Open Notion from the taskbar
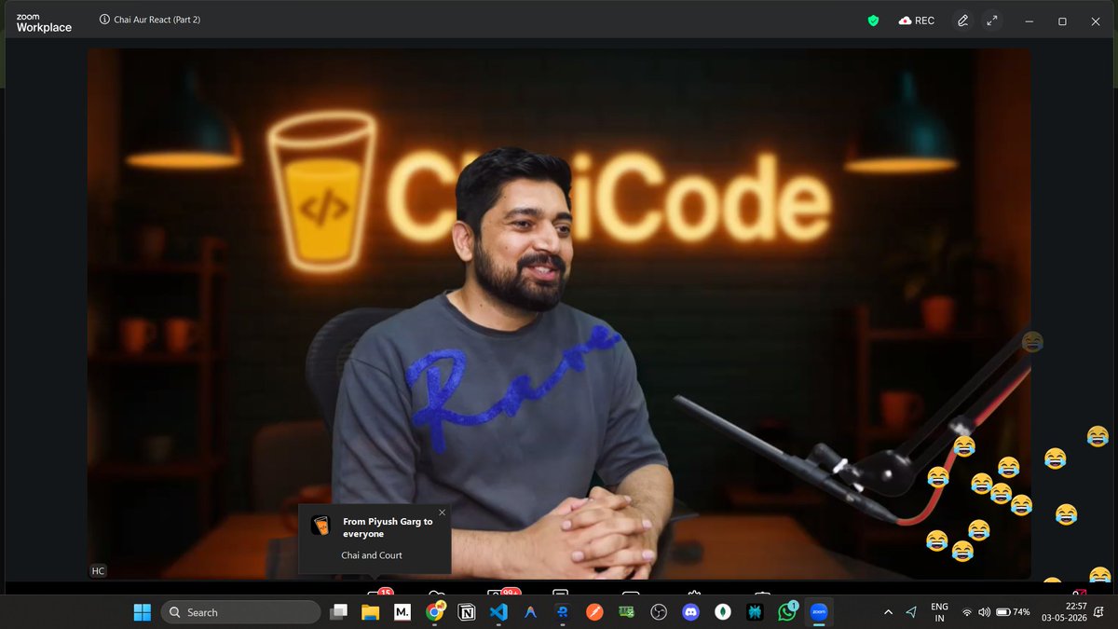 [467, 612]
